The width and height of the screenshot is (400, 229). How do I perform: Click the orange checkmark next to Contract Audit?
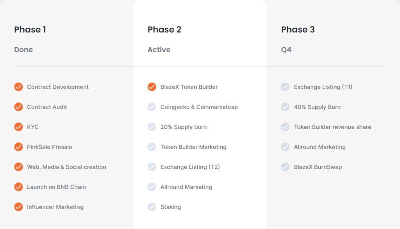(18, 107)
